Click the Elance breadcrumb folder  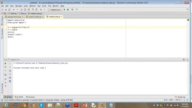[22, 13]
